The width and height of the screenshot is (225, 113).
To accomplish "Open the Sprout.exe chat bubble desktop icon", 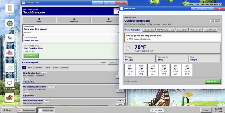I will click(9, 83).
